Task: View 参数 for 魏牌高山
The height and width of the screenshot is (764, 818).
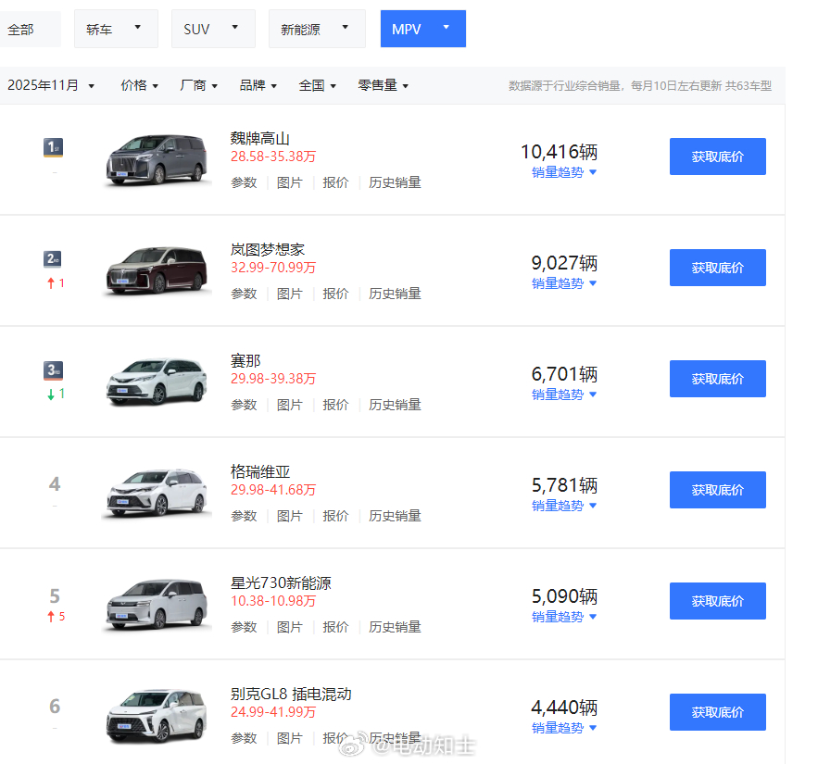Action: (x=244, y=182)
